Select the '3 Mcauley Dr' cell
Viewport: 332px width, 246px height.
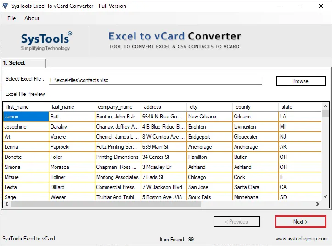pos(163,167)
